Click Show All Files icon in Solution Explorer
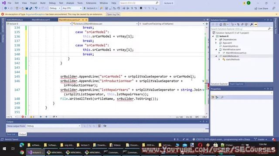279x156 pixels. (246, 24)
